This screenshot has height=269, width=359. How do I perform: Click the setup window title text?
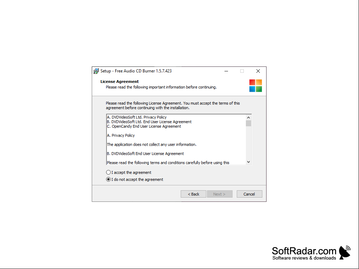(136, 71)
